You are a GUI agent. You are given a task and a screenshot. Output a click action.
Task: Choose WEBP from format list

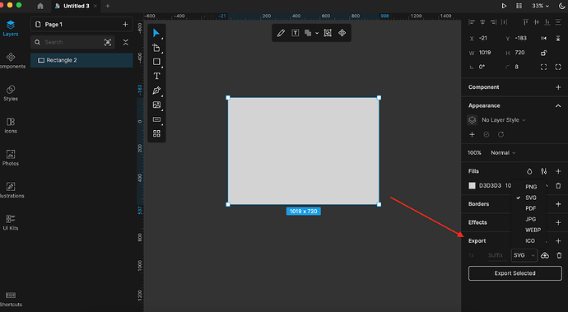click(533, 231)
